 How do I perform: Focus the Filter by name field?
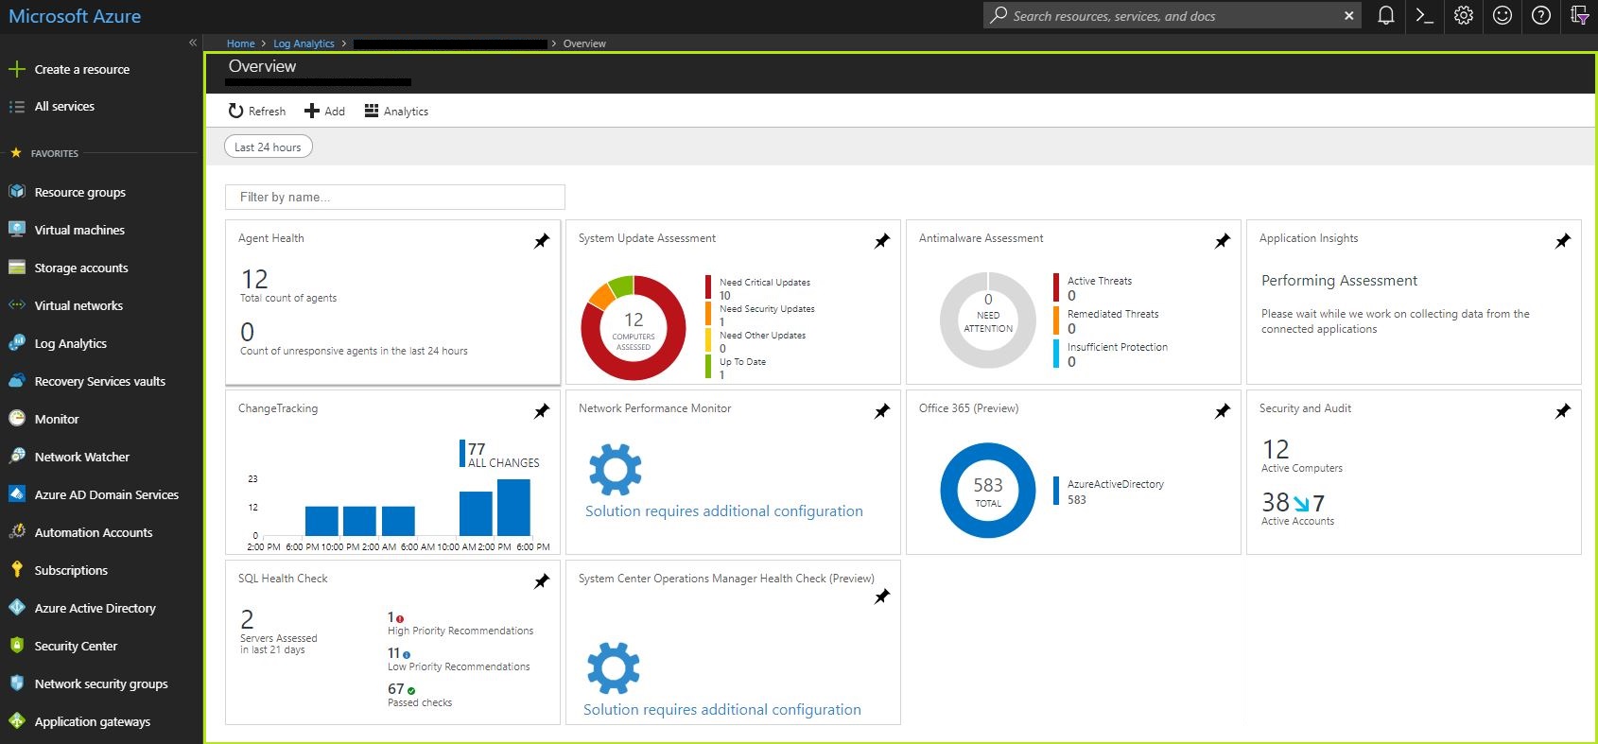tap(395, 197)
